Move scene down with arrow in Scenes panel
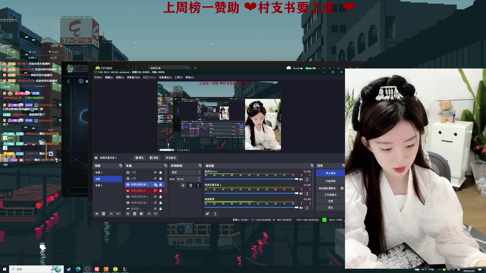 (118, 214)
